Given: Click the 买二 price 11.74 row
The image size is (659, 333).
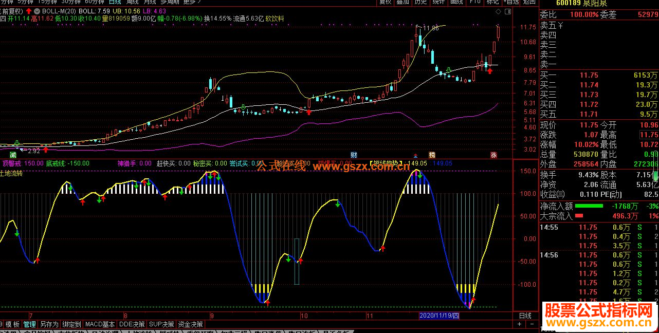Looking at the screenshot, I should 599,85.
